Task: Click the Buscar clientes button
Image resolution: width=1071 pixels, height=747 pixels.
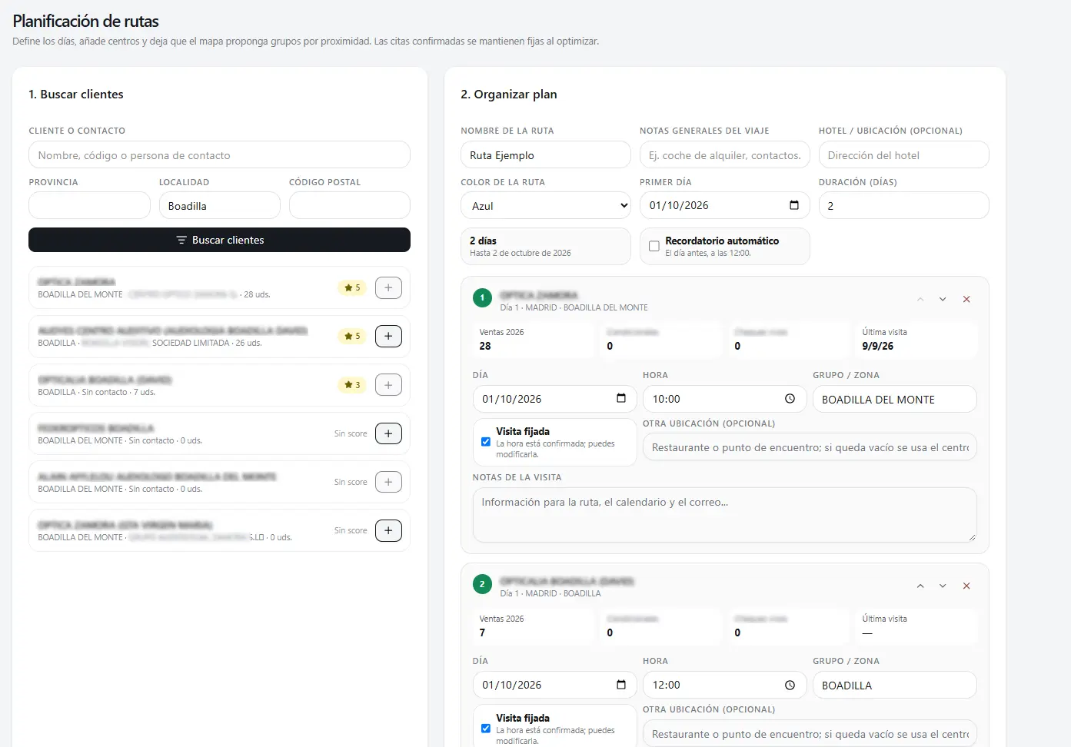Action: point(219,240)
